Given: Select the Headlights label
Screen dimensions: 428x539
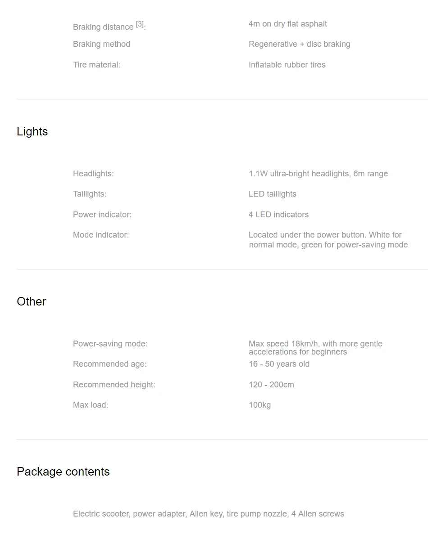Looking at the screenshot, I should [x=93, y=174].
